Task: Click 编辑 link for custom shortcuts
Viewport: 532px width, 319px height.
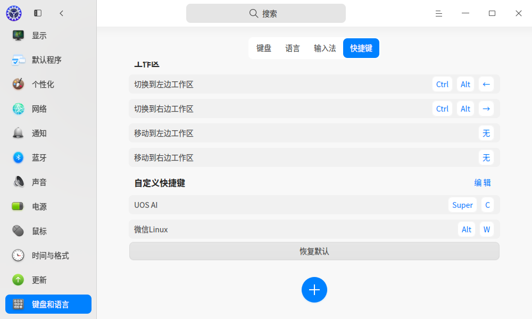Action: point(483,183)
